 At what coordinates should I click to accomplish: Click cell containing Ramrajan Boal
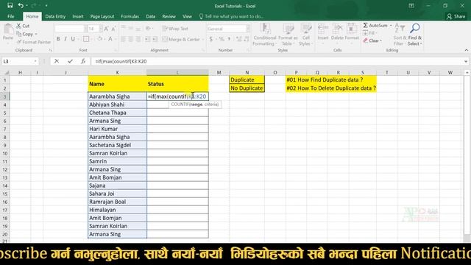(117, 202)
